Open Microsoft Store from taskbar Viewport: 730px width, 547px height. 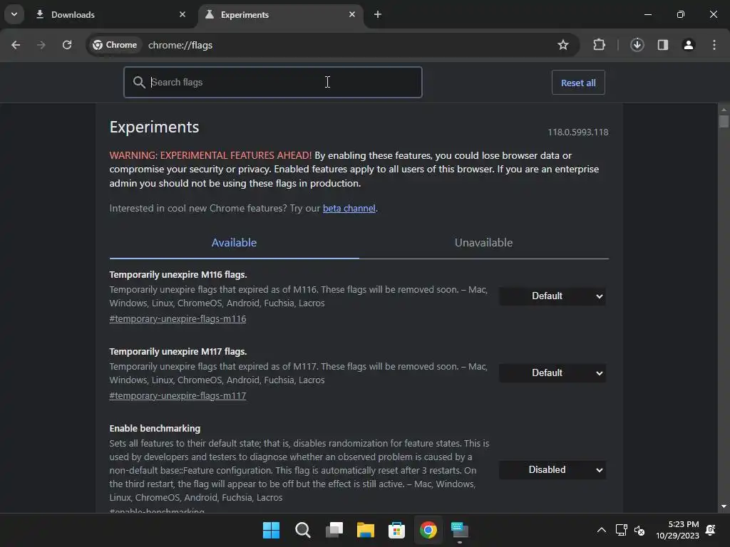396,530
